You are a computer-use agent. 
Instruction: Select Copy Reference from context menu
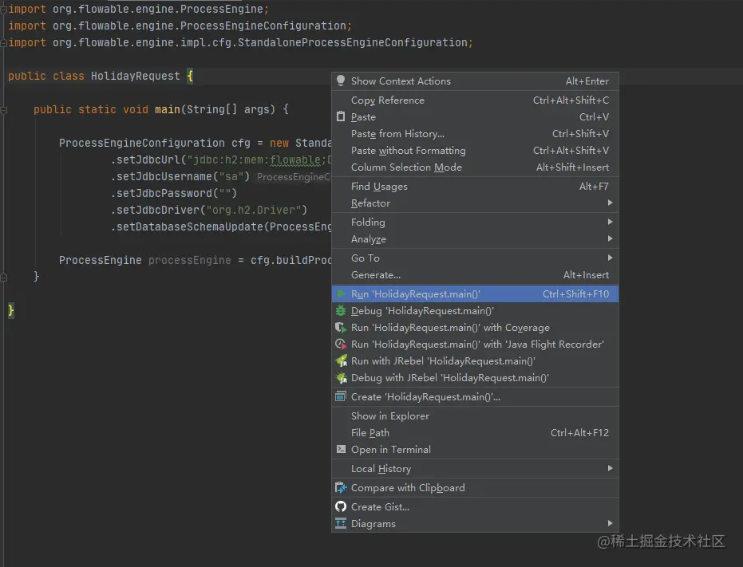[x=388, y=100]
